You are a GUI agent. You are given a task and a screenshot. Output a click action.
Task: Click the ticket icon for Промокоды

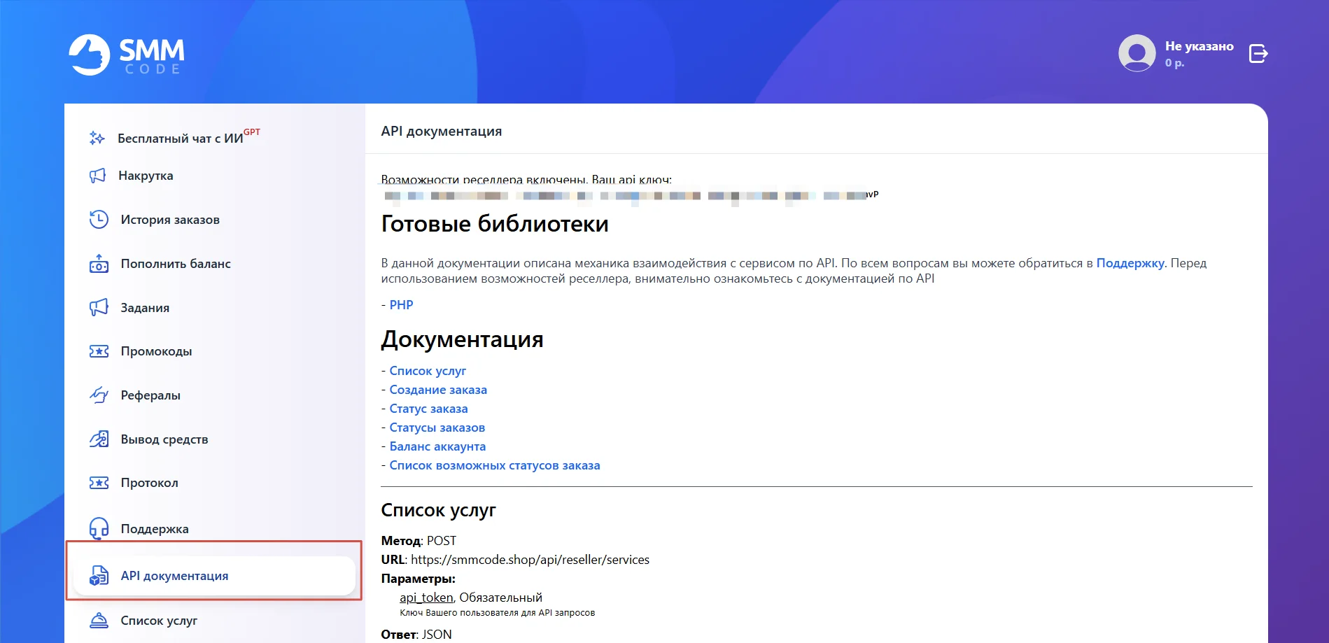[x=99, y=351]
